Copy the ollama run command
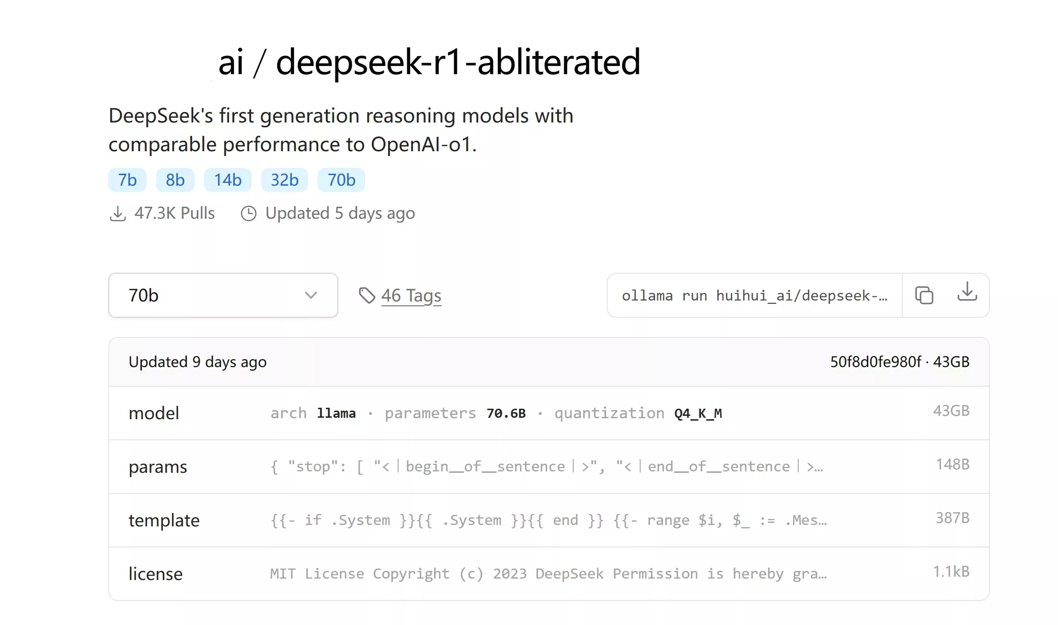Image resolution: width=1058 pixels, height=625 pixels. pos(923,295)
